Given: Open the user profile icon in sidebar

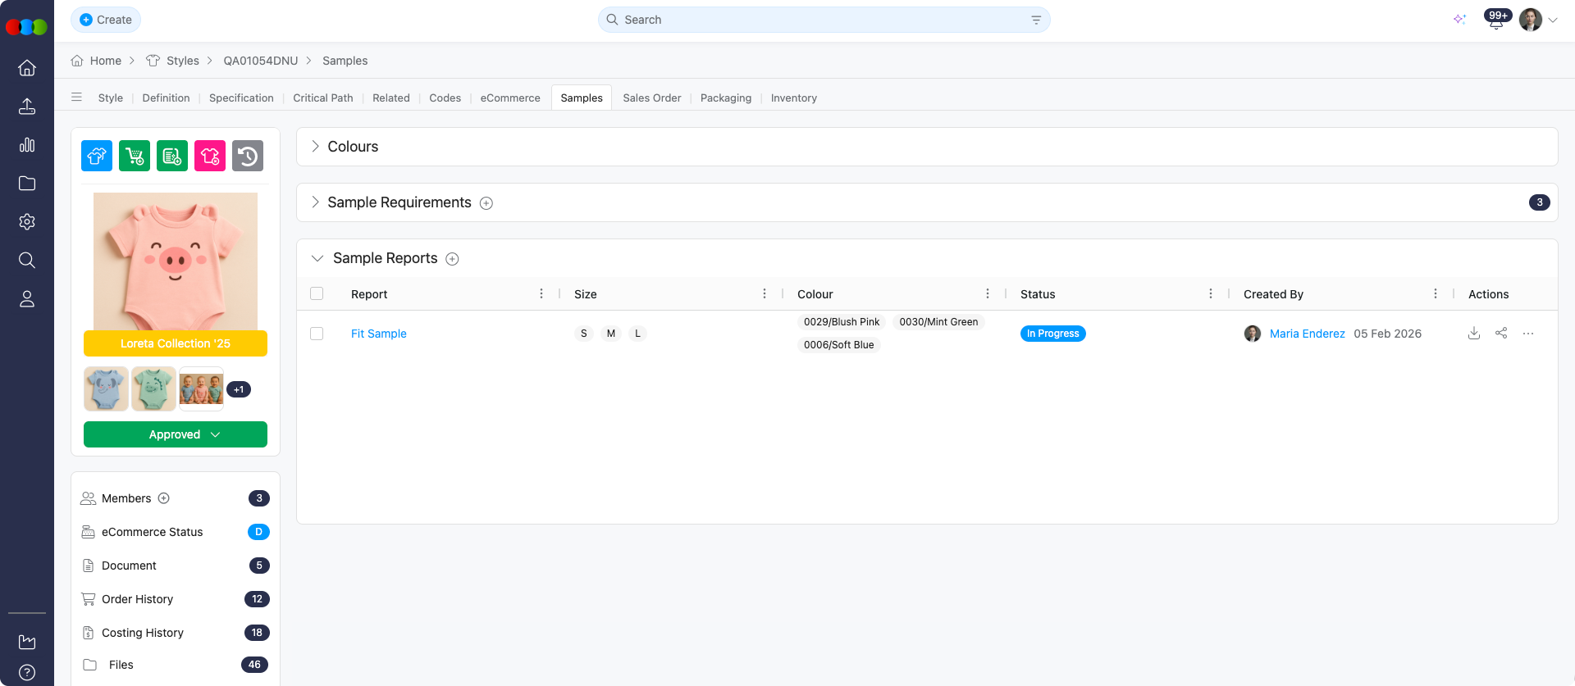Looking at the screenshot, I should tap(27, 299).
